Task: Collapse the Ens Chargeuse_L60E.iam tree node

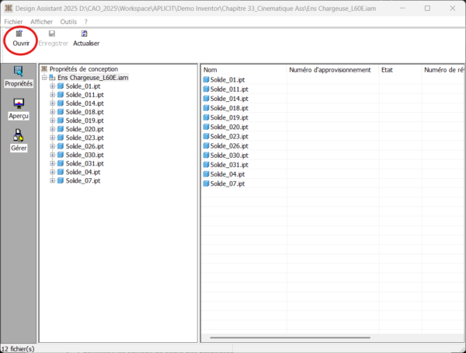Action: [x=44, y=78]
